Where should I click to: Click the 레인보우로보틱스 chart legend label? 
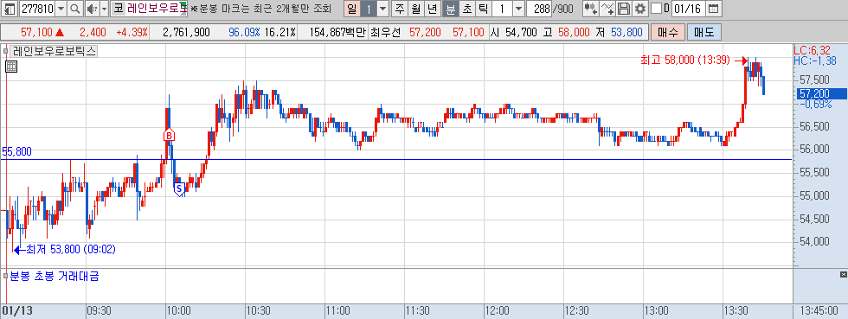54,52
